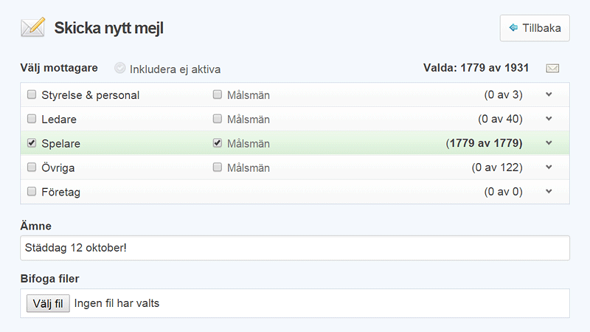590x332 pixels.
Task: Enable Målsmän for the Övriga row
Action: coord(218,167)
